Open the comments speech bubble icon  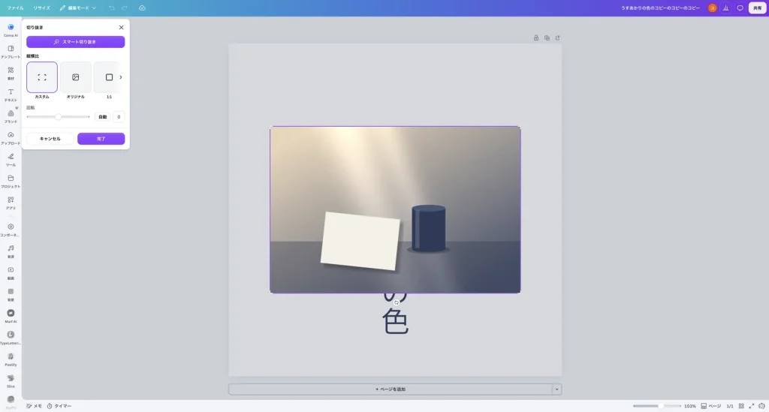point(740,8)
